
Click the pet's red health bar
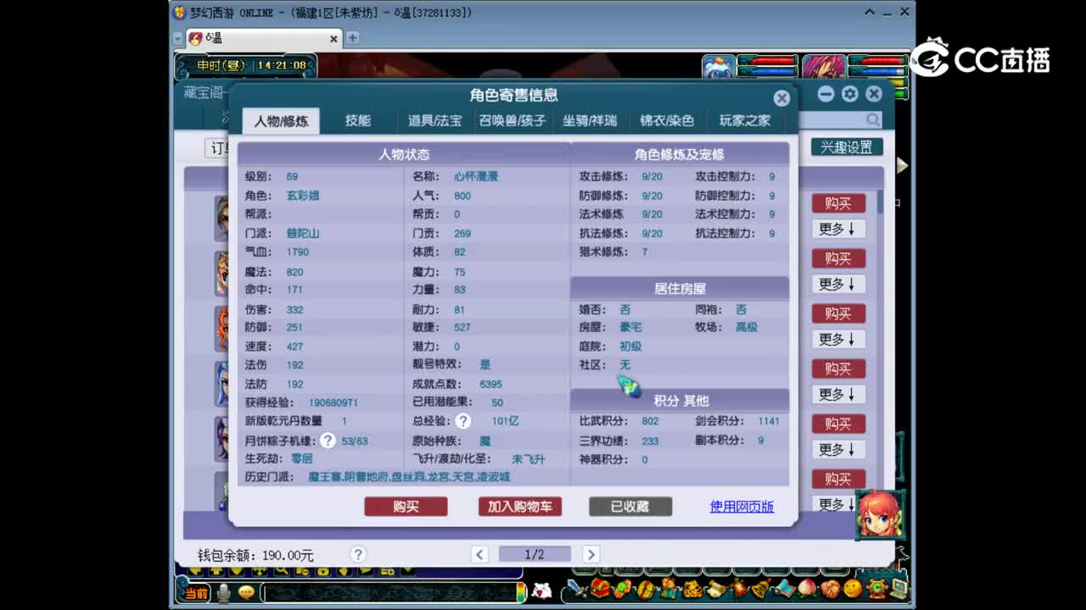click(x=768, y=61)
